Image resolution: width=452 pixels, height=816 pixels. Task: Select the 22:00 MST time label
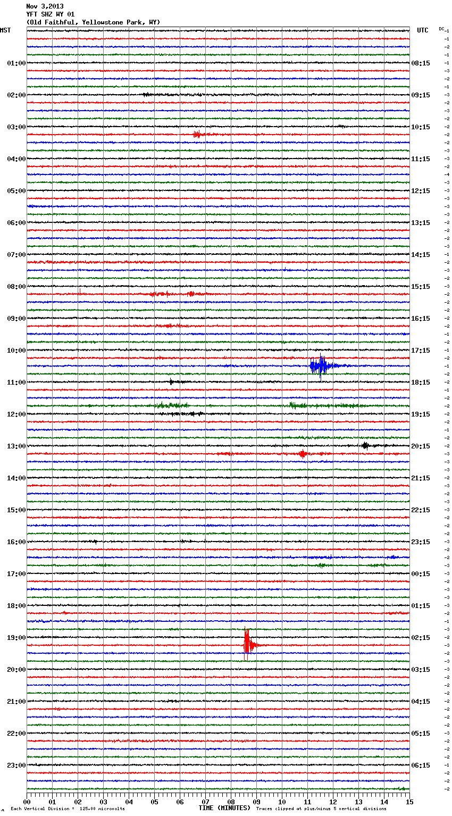coord(16,734)
